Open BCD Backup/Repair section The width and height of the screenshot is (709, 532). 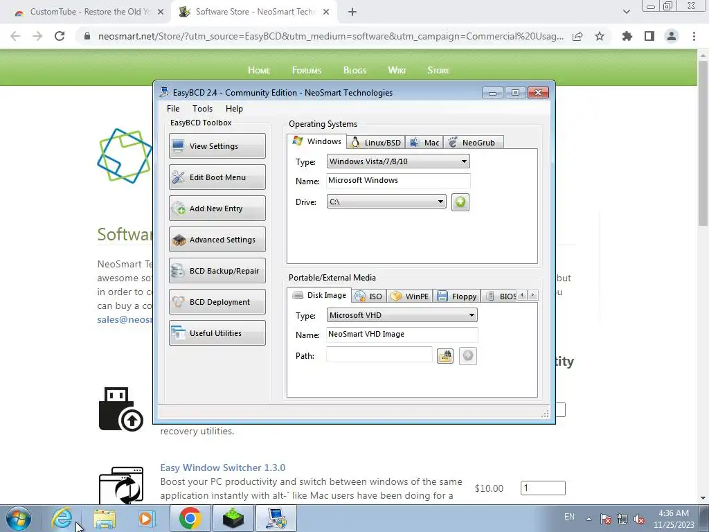(217, 271)
